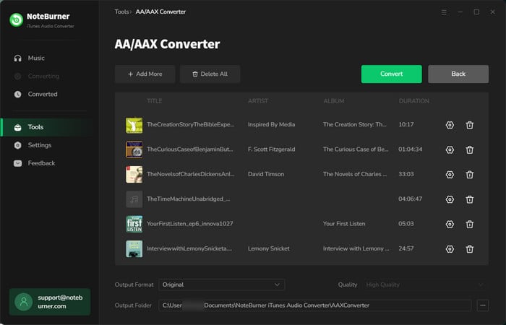Click duration 01:04:34
The height and width of the screenshot is (325, 506).
click(x=410, y=149)
